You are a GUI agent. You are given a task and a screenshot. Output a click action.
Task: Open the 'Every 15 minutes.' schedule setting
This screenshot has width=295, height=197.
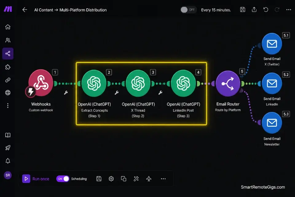coord(216,10)
